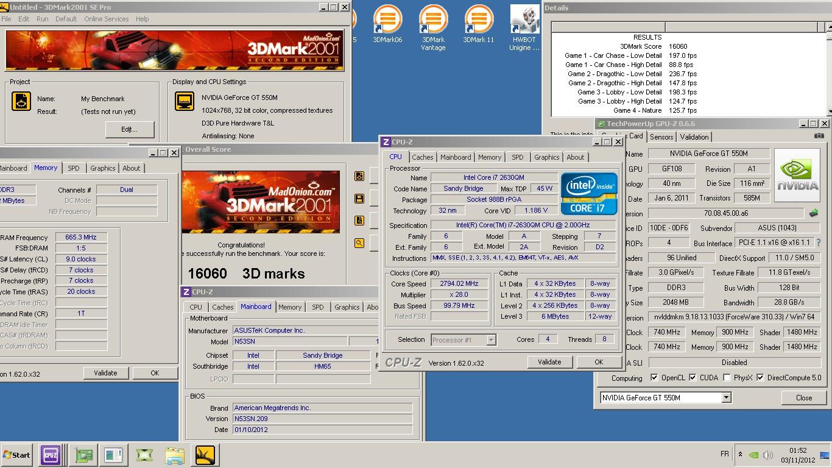The width and height of the screenshot is (832, 468).
Task: Show hidden tray icons arrow
Action: pos(740,455)
